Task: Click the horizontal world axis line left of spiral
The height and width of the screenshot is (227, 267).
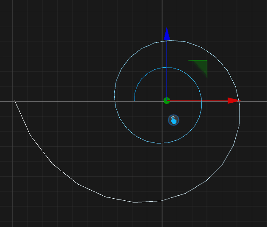Action: point(63,101)
